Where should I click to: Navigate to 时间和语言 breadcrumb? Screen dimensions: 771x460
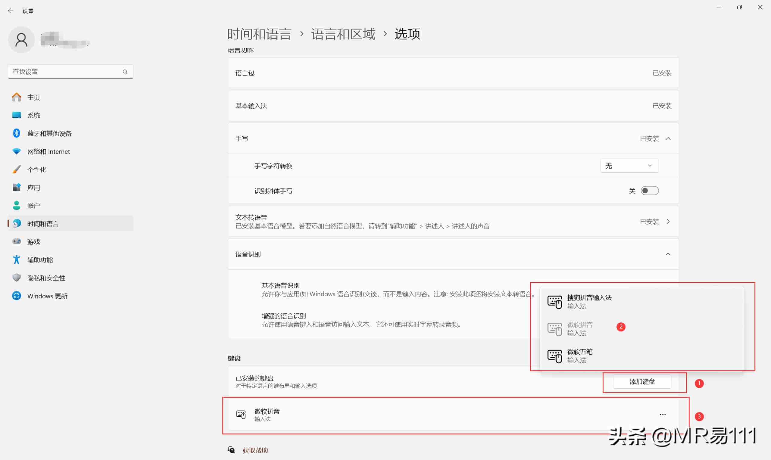(259, 34)
